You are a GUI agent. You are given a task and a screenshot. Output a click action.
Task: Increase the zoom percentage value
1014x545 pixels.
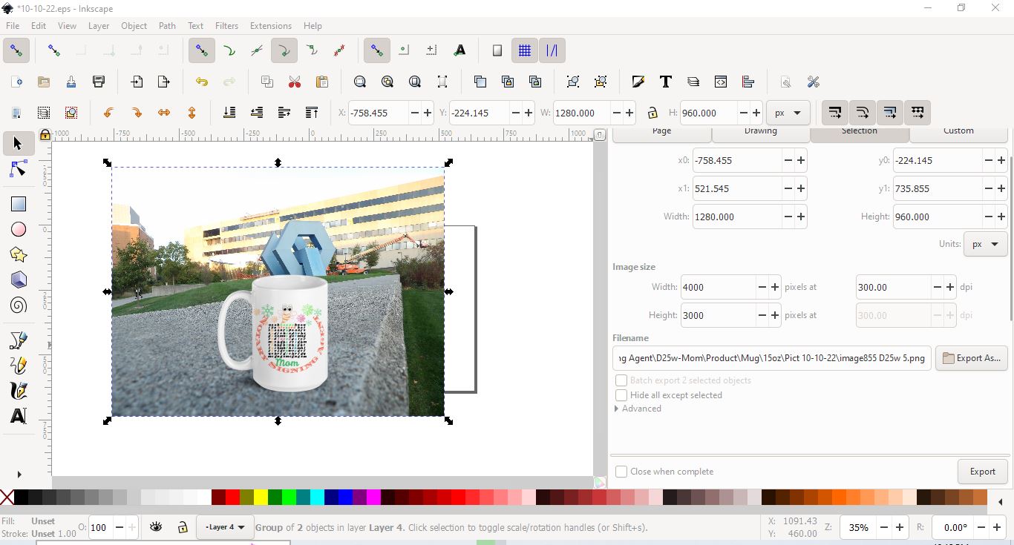(900, 528)
